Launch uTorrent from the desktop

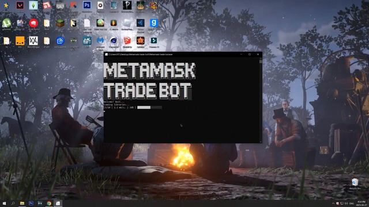pos(6,23)
